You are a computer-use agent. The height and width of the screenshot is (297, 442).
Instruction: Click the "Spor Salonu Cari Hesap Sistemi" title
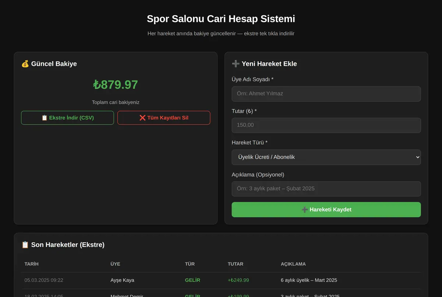pos(221,19)
